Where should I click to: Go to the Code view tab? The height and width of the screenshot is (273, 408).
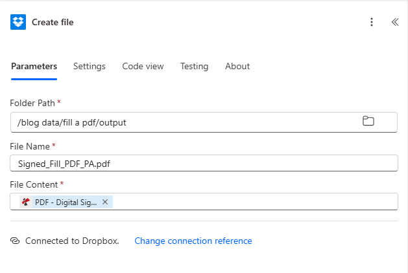143,66
